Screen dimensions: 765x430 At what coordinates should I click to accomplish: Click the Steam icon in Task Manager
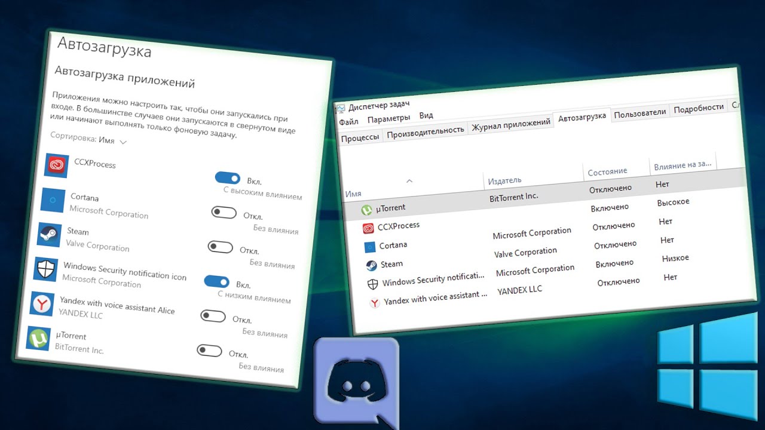coord(371,265)
